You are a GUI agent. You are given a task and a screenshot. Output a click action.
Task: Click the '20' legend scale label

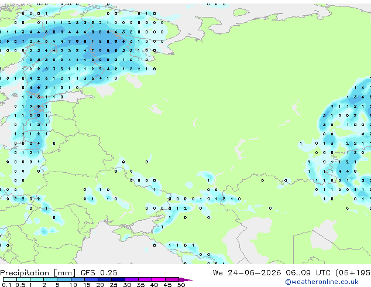100,285
